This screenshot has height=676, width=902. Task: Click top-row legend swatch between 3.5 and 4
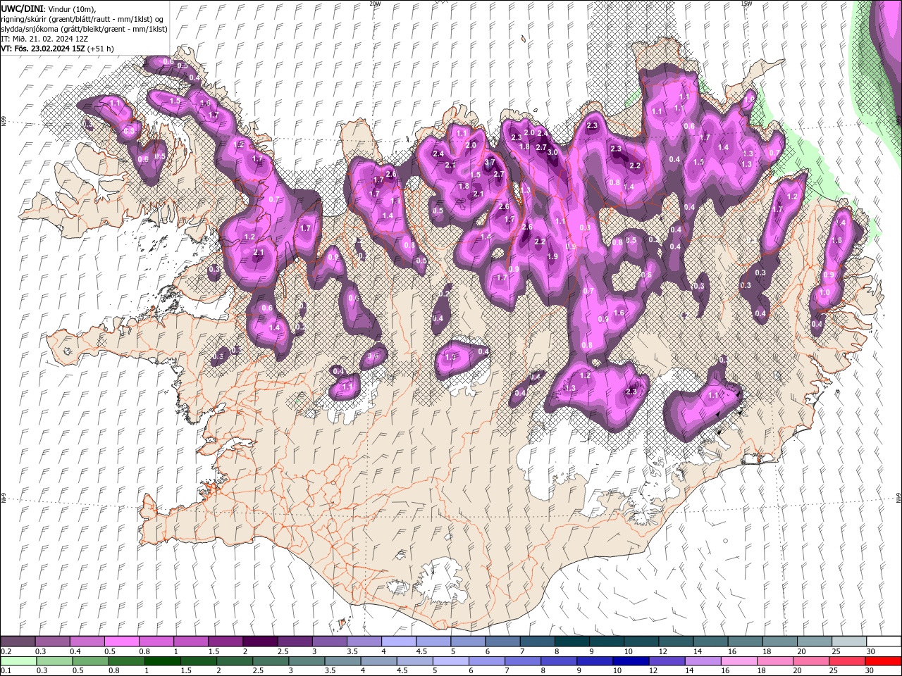[x=364, y=641]
